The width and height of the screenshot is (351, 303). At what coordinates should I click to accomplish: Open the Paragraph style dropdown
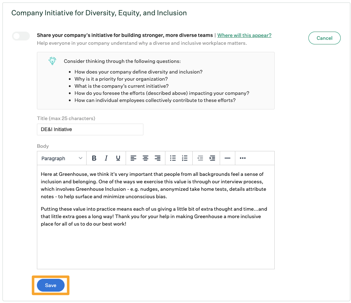[62, 158]
